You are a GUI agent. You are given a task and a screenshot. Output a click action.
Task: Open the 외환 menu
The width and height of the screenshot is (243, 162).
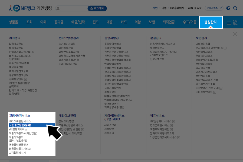point(138,22)
